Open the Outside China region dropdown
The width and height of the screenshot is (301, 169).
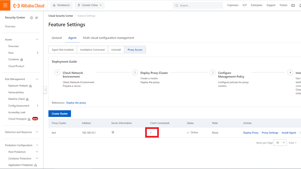[90, 5]
